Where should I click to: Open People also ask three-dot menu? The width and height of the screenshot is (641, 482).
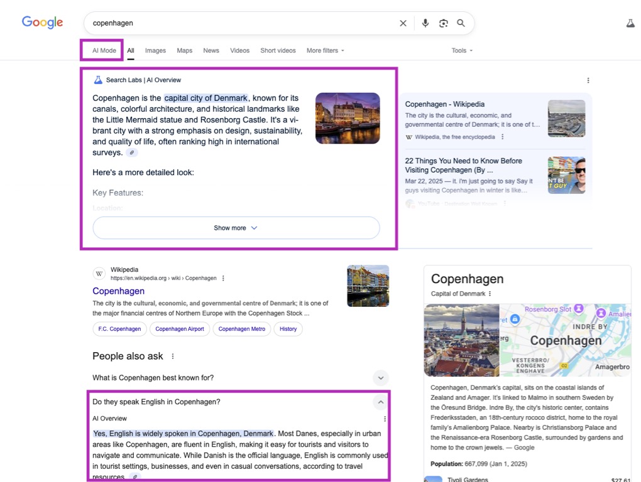(173, 356)
